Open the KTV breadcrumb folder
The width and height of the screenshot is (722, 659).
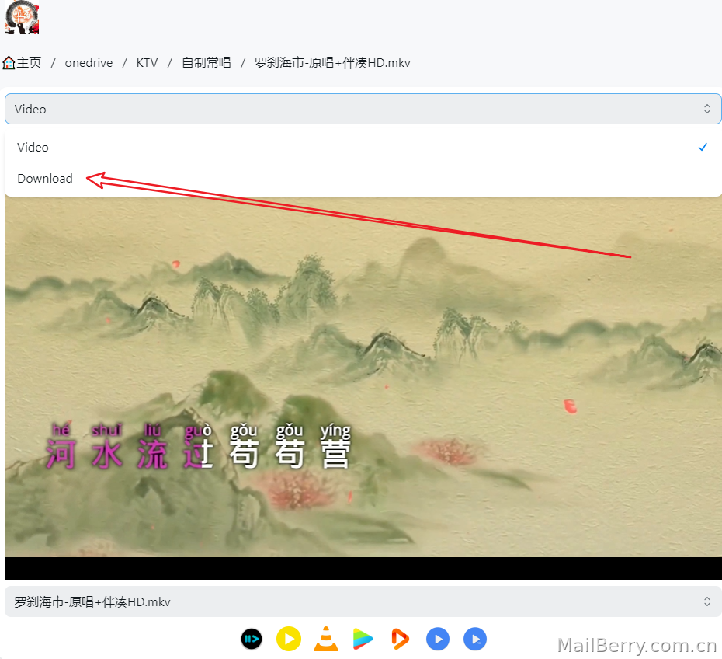click(x=147, y=63)
